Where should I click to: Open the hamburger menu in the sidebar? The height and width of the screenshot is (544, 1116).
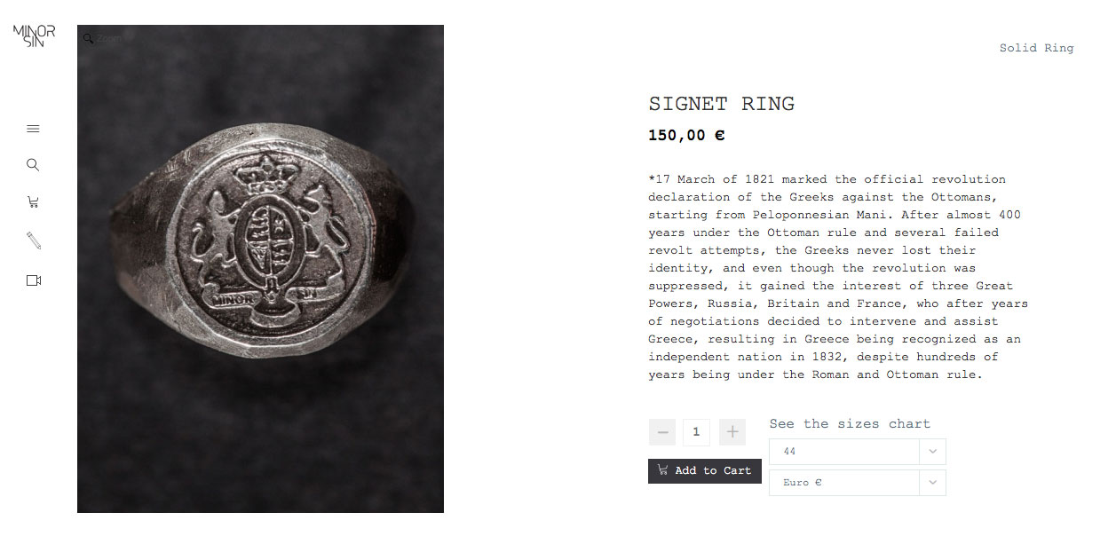pos(34,129)
